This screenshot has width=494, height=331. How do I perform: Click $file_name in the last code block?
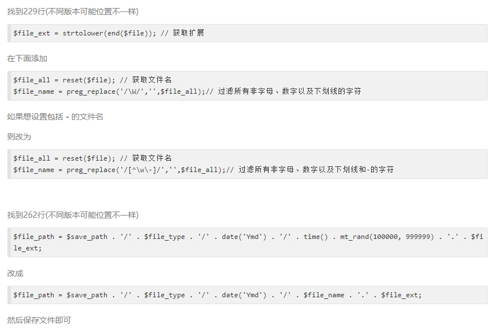[x=324, y=295]
